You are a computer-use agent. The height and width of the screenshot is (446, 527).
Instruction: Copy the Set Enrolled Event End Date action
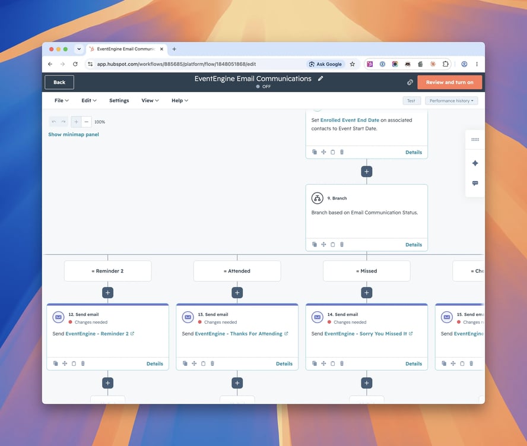pyautogui.click(x=315, y=152)
